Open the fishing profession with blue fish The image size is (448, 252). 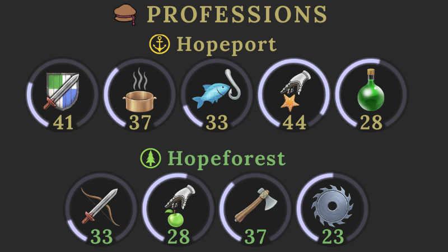[217, 94]
